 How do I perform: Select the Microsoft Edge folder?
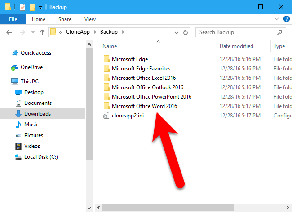pyautogui.click(x=130, y=59)
